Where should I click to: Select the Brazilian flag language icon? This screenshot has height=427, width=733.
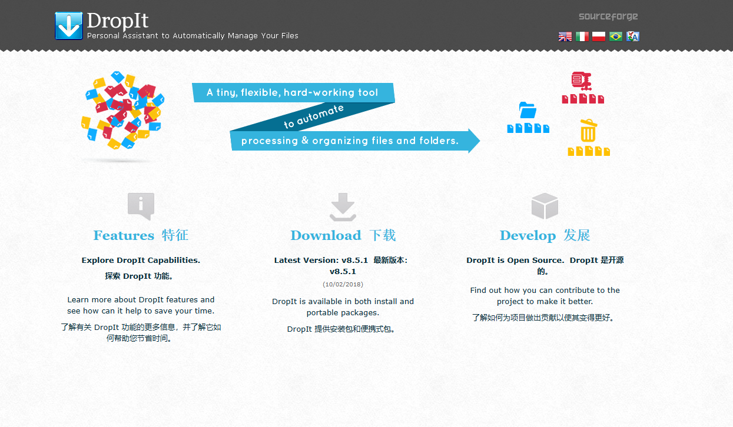(x=616, y=36)
